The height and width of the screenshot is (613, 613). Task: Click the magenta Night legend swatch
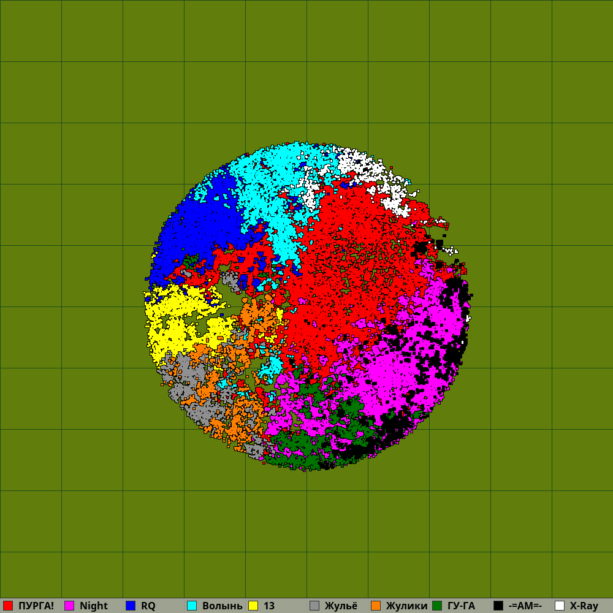pyautogui.click(x=69, y=606)
